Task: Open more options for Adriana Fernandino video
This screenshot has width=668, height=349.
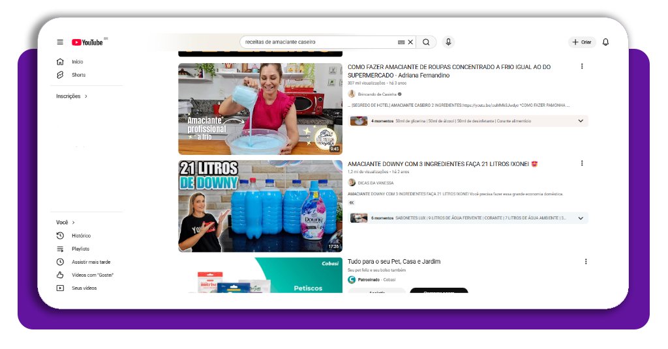Action: click(x=582, y=66)
